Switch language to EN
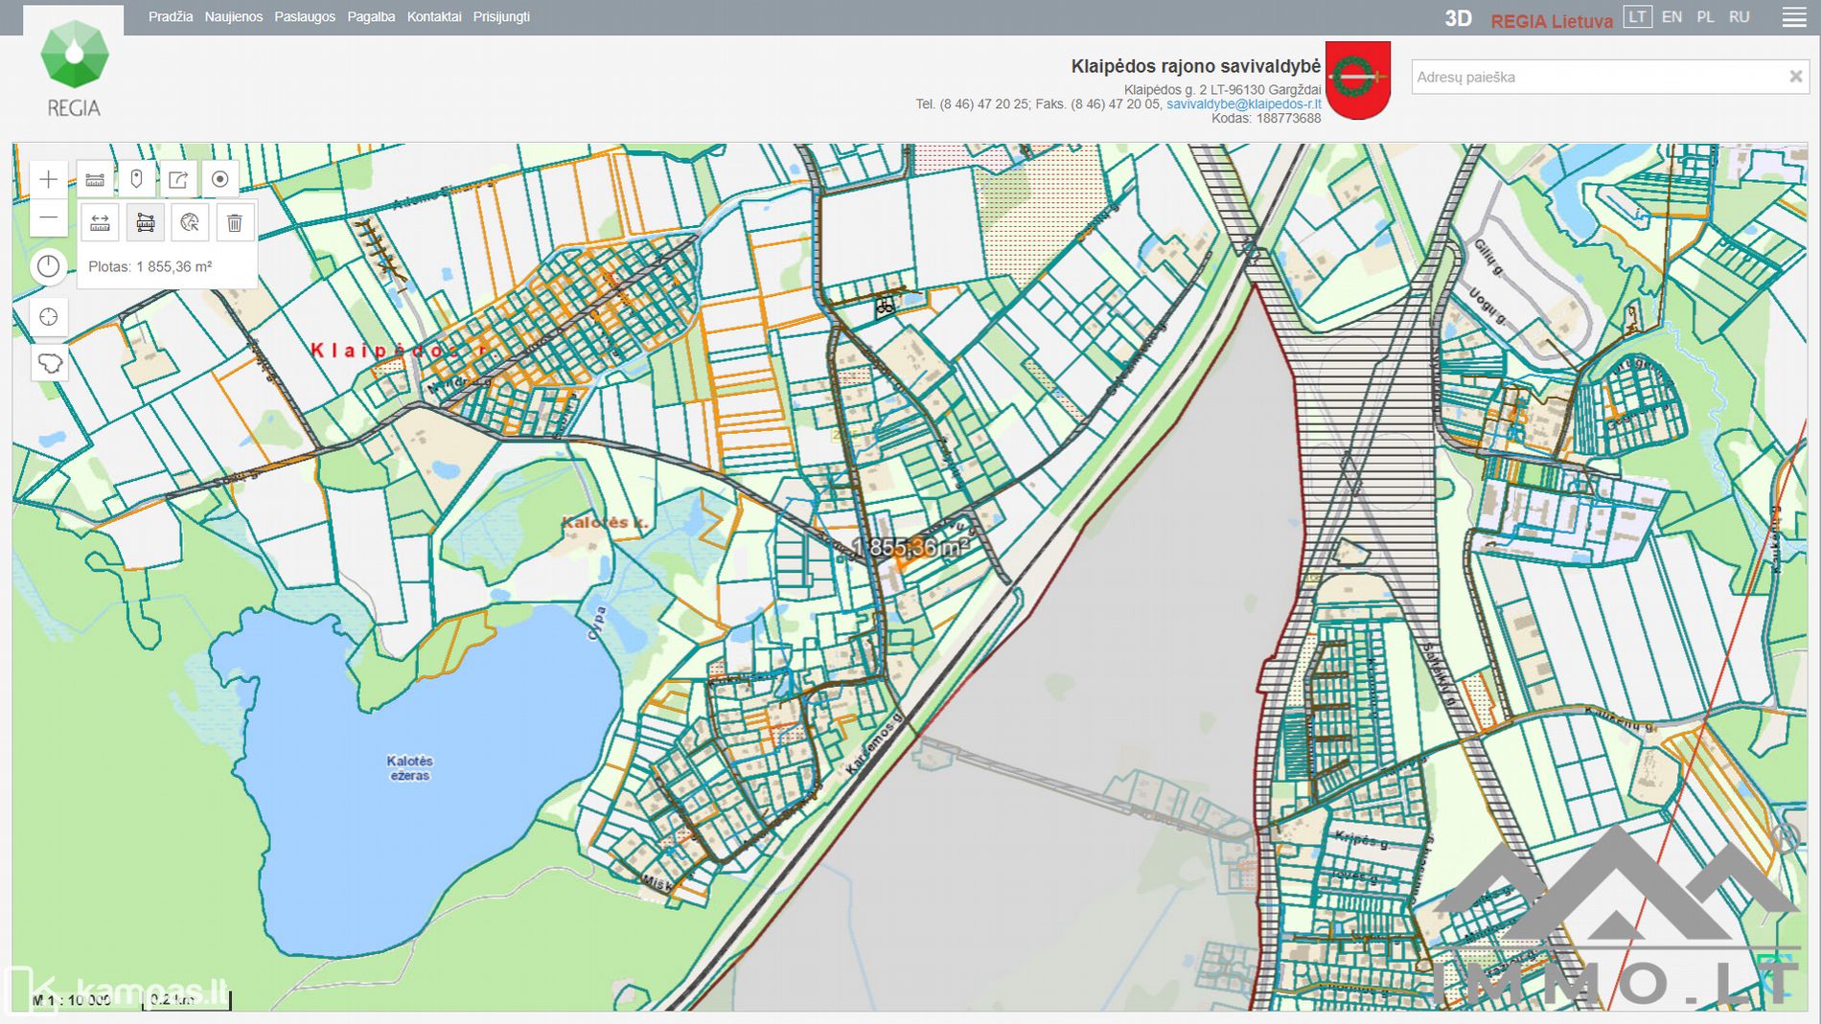The width and height of the screenshot is (1821, 1024). click(x=1671, y=17)
